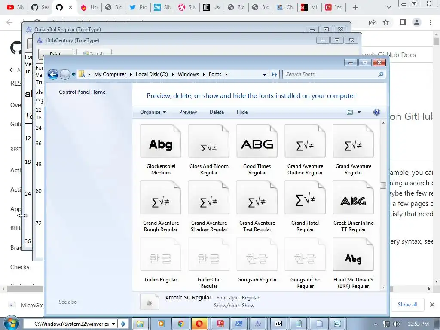440x330 pixels.
Task: Select the Glockenspiel Medium font
Action: (x=161, y=150)
